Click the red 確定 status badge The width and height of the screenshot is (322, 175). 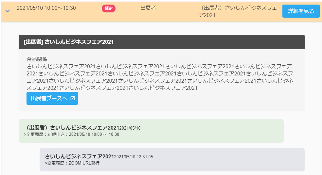coord(109,8)
